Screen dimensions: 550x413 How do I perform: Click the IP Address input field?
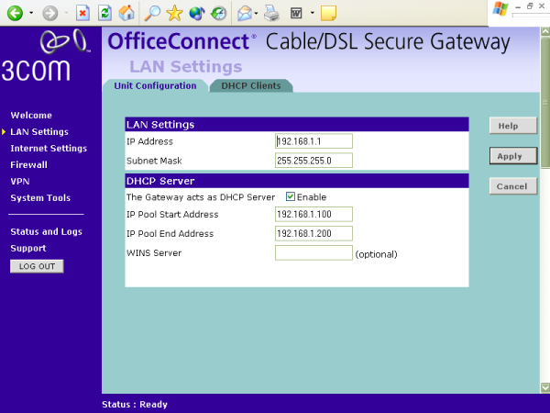point(313,141)
